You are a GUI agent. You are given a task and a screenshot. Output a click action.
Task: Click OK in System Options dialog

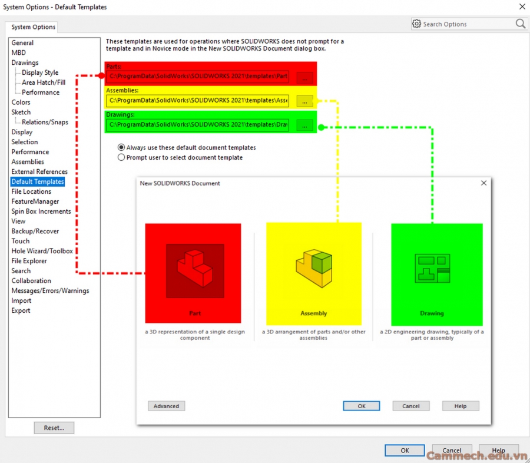(x=405, y=450)
